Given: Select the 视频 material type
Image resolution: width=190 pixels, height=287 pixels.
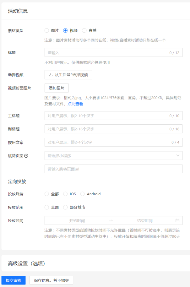Looking at the screenshot, I should 65,30.
